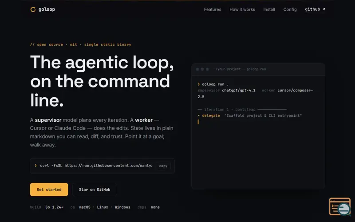Click the bold word 'supervisor' in description
This screenshot has height=222, width=355.
(x=48, y=120)
